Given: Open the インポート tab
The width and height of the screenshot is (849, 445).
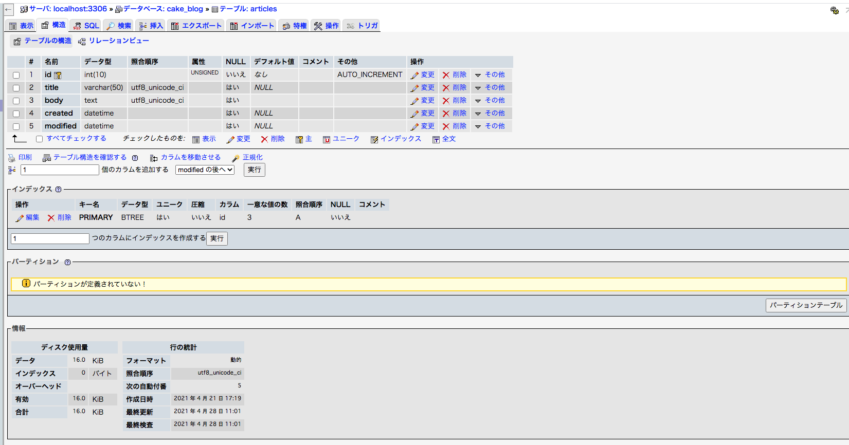Looking at the screenshot, I should point(252,26).
